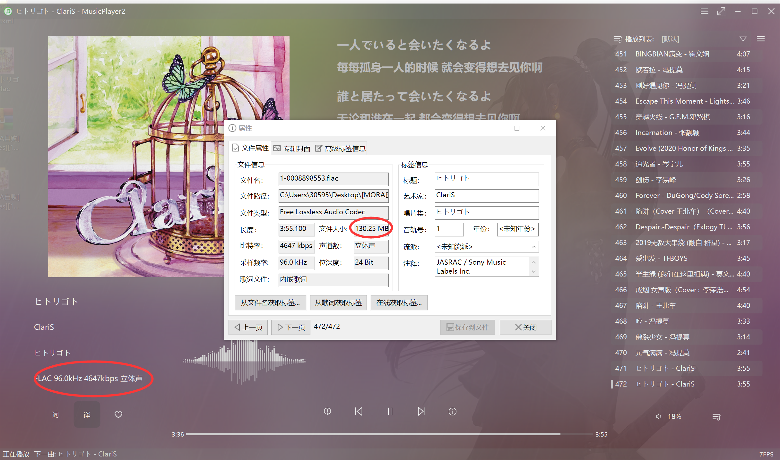Pause the current playback
This screenshot has width=780, height=460.
390,412
